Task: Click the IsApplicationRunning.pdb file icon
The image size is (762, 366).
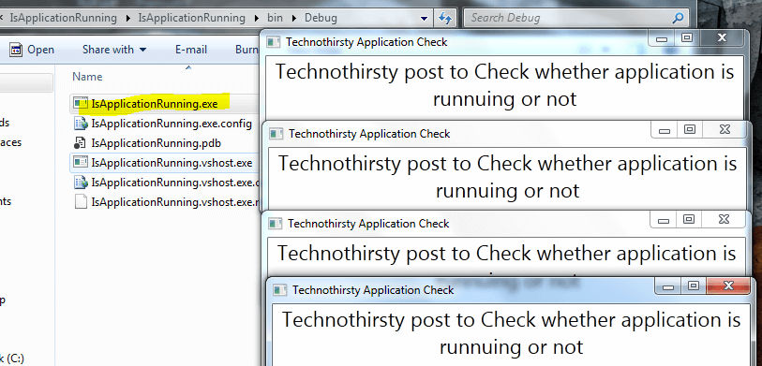Action: pyautogui.click(x=81, y=143)
